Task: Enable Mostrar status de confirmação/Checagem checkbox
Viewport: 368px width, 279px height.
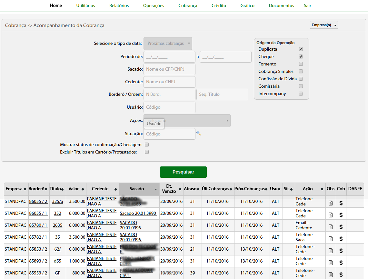Action: tap(147, 144)
